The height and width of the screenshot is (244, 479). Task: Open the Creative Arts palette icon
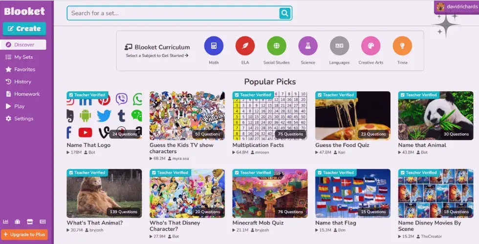(x=371, y=46)
